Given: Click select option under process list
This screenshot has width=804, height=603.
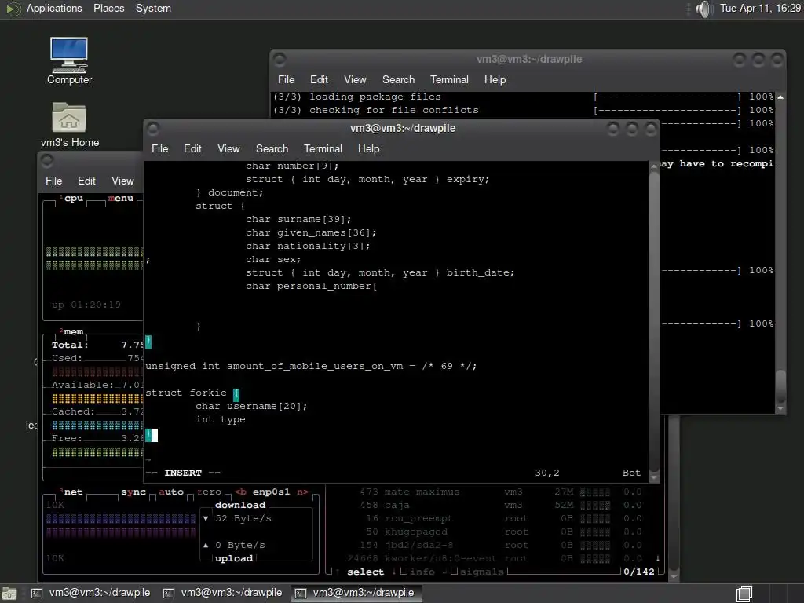Looking at the screenshot, I should [x=365, y=572].
